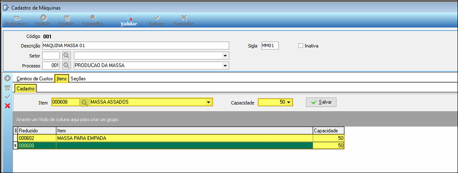This screenshot has width=458, height=173.
Task: Open Setor lookup magnifier icon
Action: pos(67,55)
